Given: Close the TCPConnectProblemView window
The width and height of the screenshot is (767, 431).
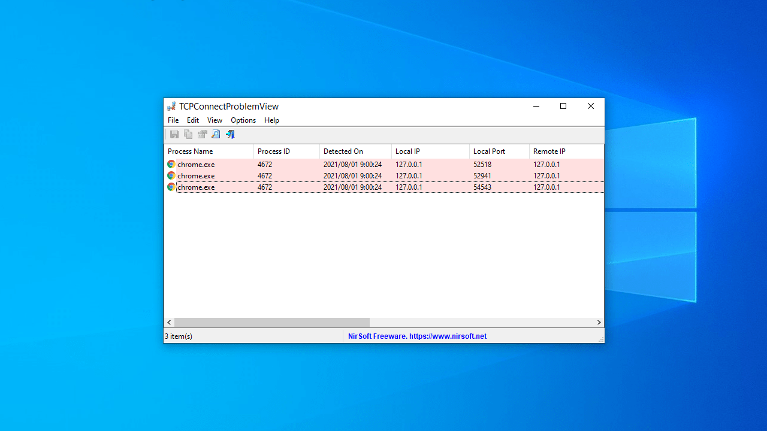Looking at the screenshot, I should click(591, 106).
